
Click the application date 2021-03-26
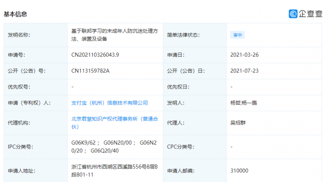click(x=244, y=55)
